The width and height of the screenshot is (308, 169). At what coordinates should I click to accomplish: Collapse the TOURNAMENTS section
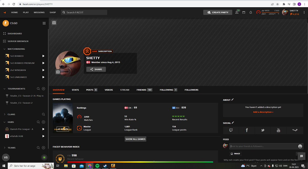point(4,89)
